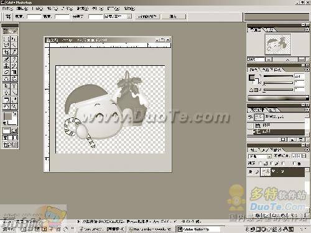The image size is (311, 233).
Task: Enable the lock all checkbox with padlock
Action: tap(294, 163)
